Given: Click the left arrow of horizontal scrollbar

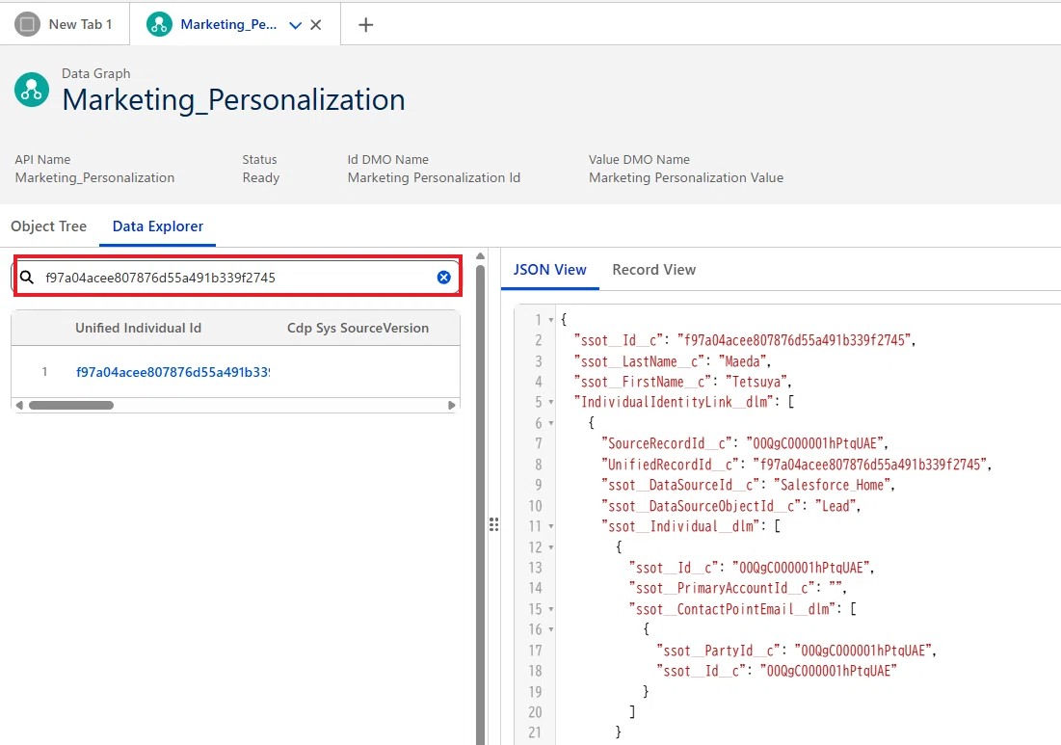Looking at the screenshot, I should 19,406.
